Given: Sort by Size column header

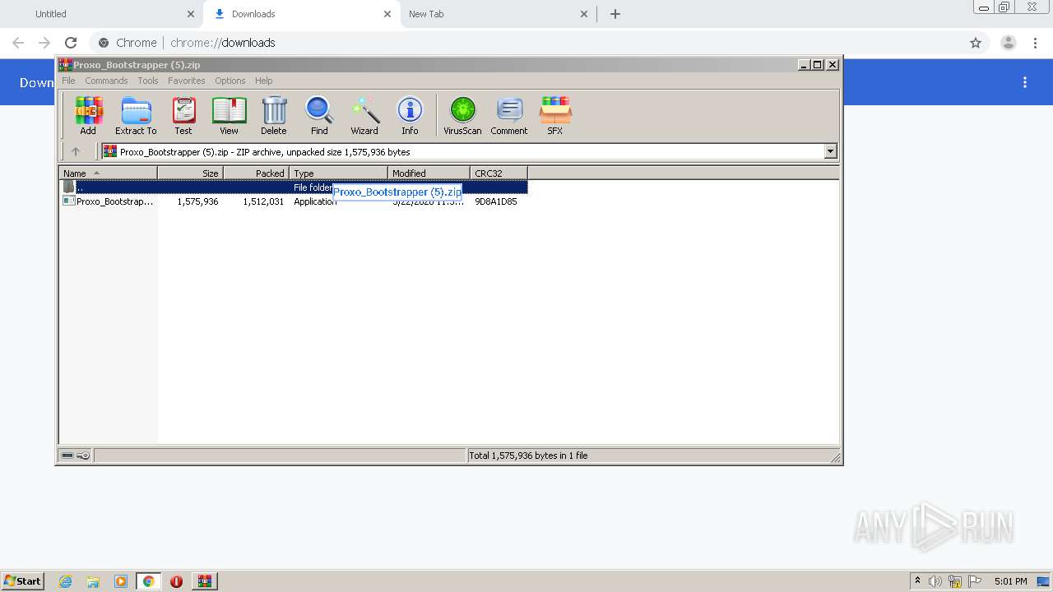Looking at the screenshot, I should (190, 173).
